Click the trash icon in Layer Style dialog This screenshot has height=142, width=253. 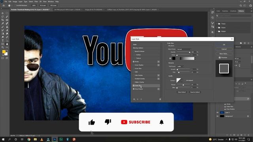(160, 99)
